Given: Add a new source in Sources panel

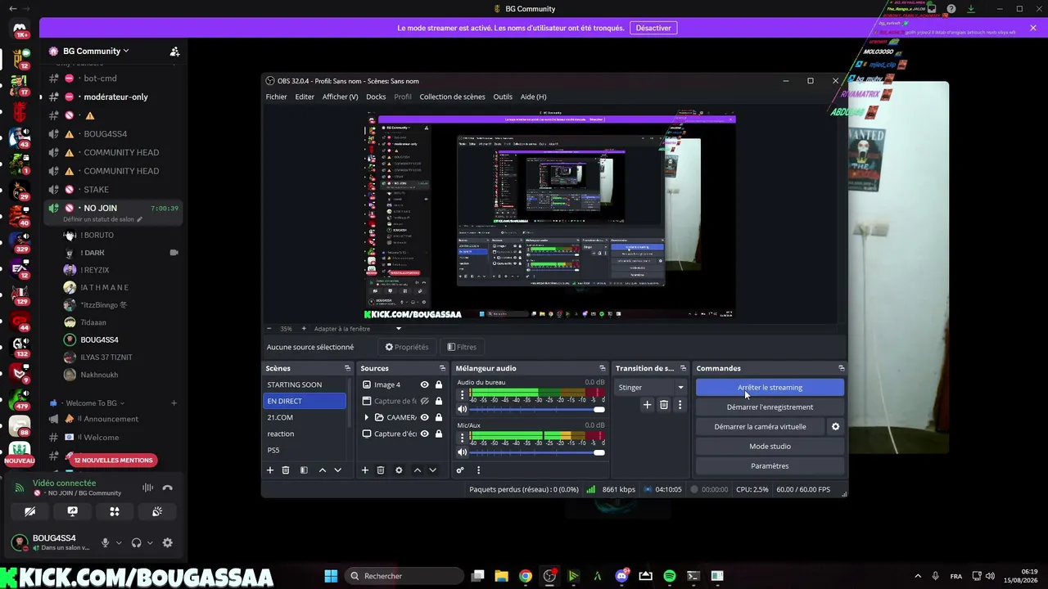Looking at the screenshot, I should click(x=365, y=470).
